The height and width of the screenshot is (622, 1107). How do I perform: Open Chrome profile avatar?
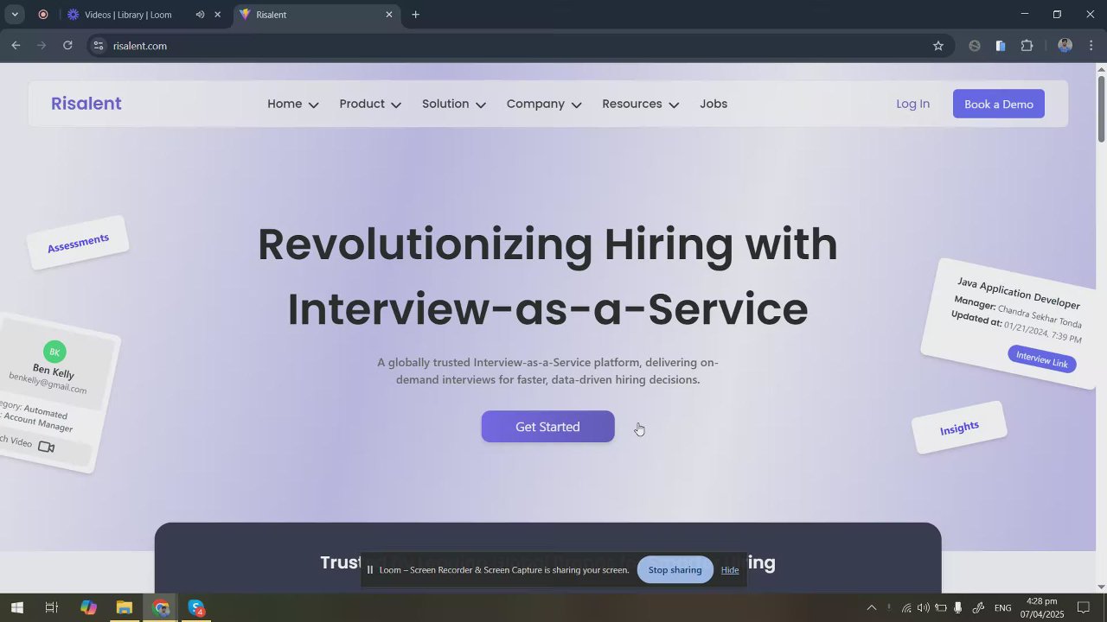[x=1065, y=46]
